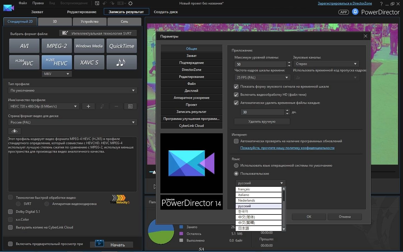Enable preview during production checkbox
Viewport: 403px width, 252px height.
(10, 244)
